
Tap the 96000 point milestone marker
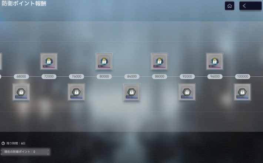[215, 76]
